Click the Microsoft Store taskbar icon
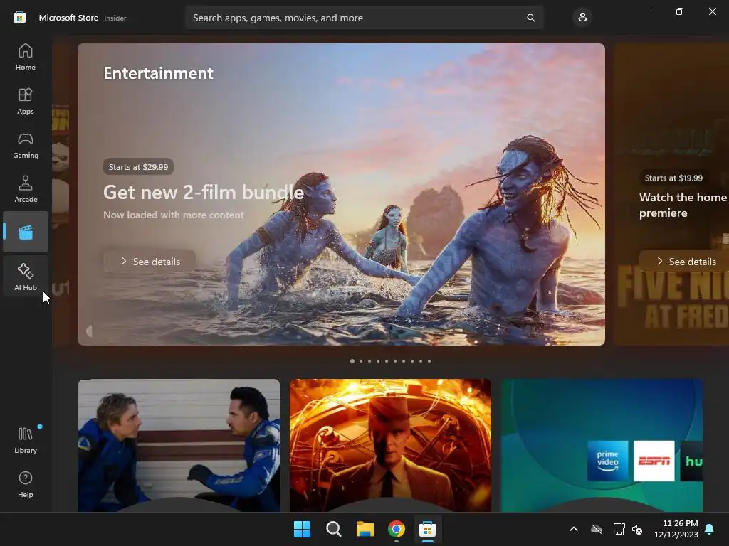729x546 pixels. coord(428,529)
